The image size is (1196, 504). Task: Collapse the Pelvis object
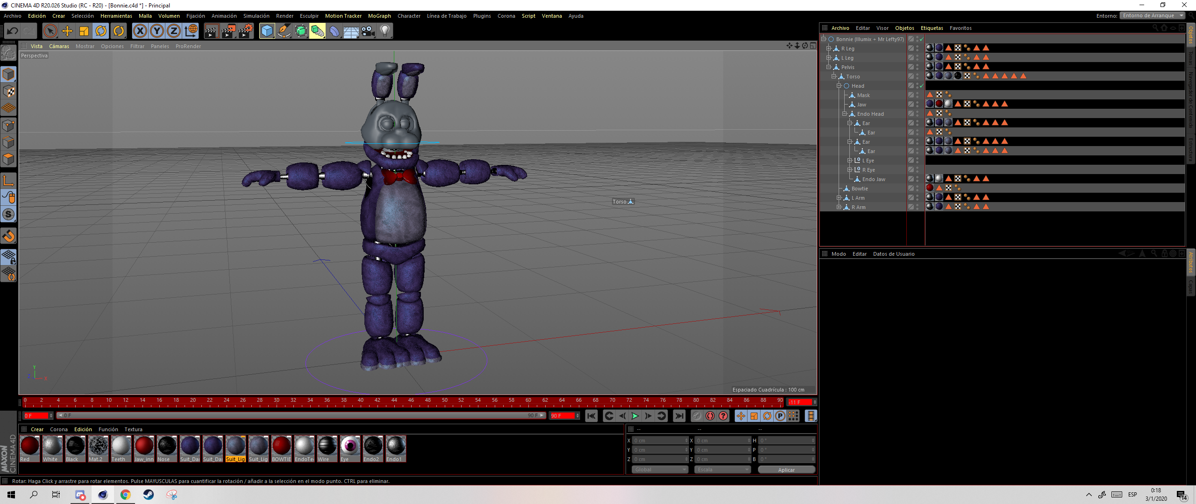click(829, 67)
